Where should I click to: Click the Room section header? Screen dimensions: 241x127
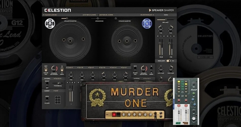pos(166,15)
